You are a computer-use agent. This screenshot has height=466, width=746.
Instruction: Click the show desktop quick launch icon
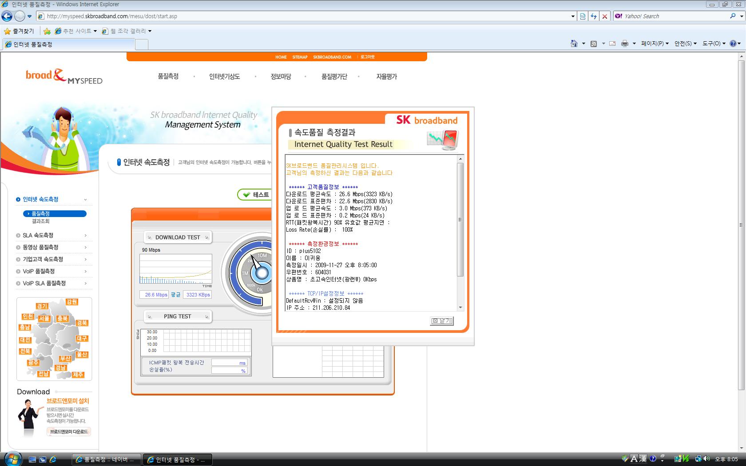coord(32,460)
